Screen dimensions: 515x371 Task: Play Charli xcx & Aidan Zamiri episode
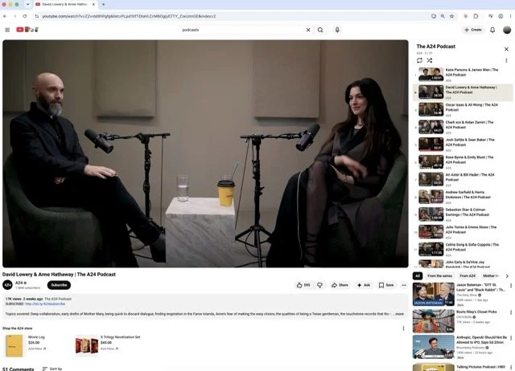463,127
